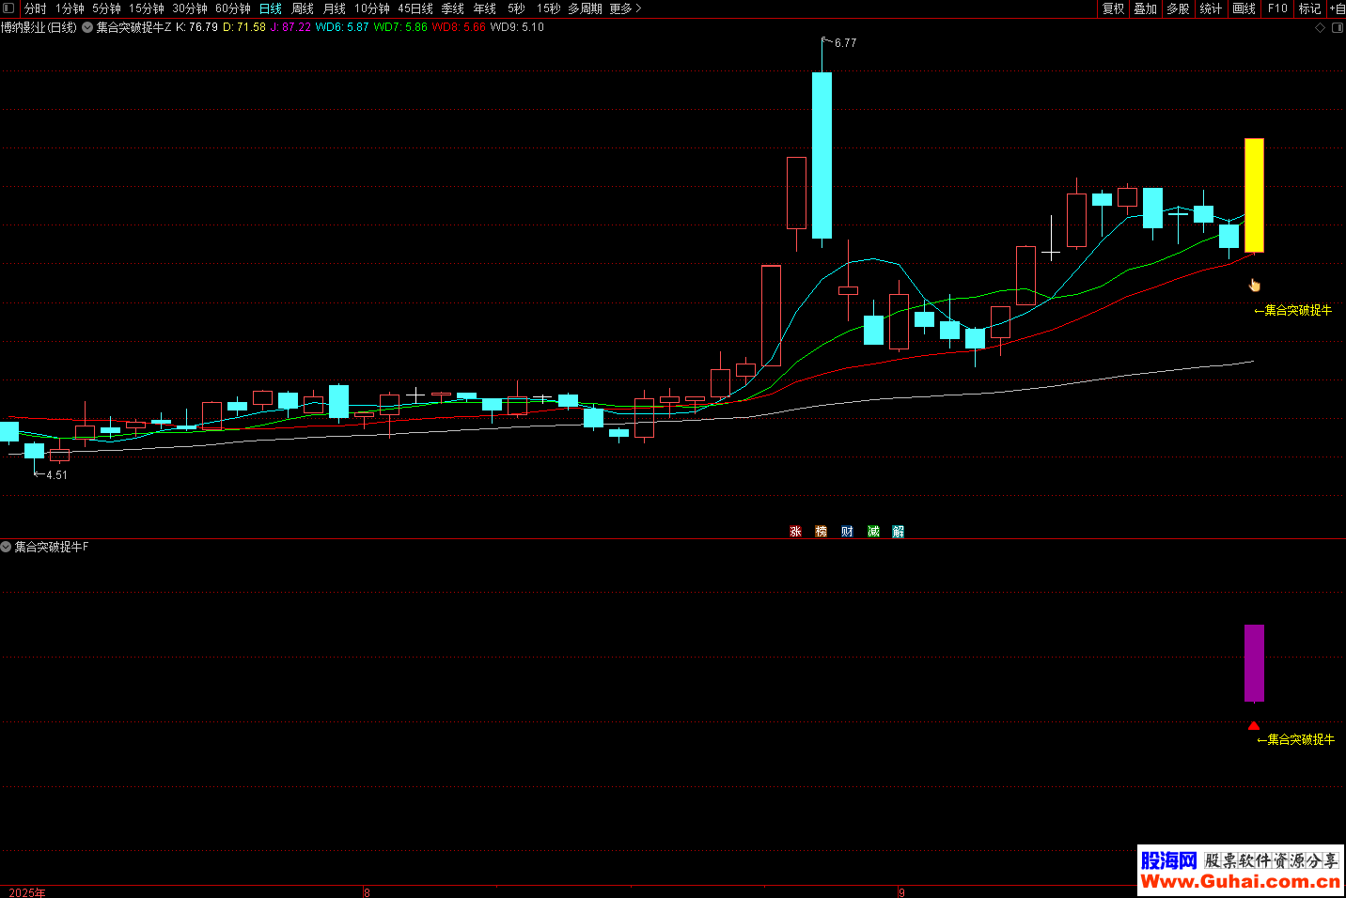Click the 统计 statistics button
1346x898 pixels.
[1211, 8]
